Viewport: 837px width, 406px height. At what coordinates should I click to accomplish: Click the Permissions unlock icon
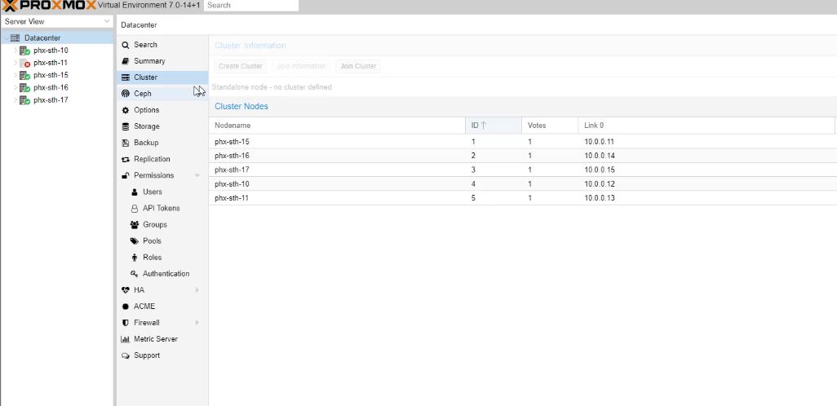click(126, 175)
